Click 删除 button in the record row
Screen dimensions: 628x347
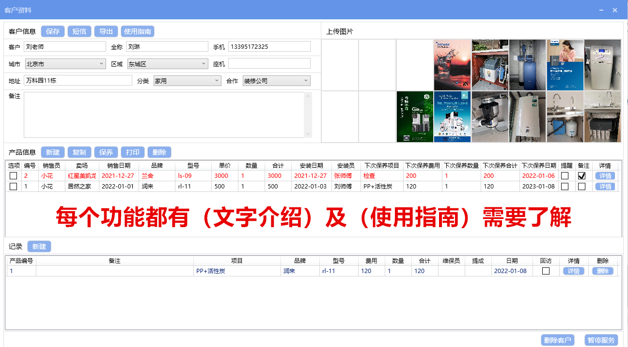tap(603, 271)
